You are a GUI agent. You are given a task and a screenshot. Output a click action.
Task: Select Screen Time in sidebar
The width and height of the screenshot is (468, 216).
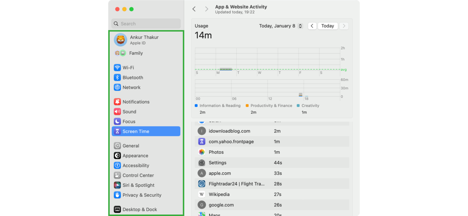pos(146,131)
